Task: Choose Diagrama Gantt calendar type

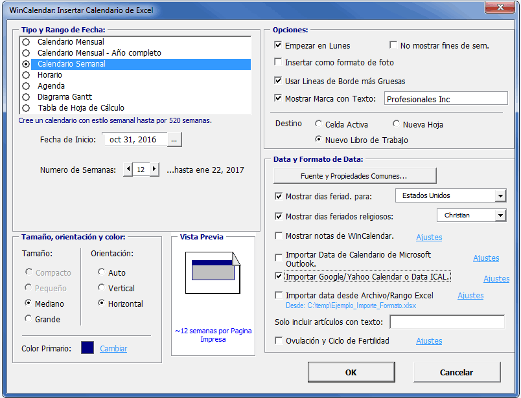Action: (x=26, y=97)
